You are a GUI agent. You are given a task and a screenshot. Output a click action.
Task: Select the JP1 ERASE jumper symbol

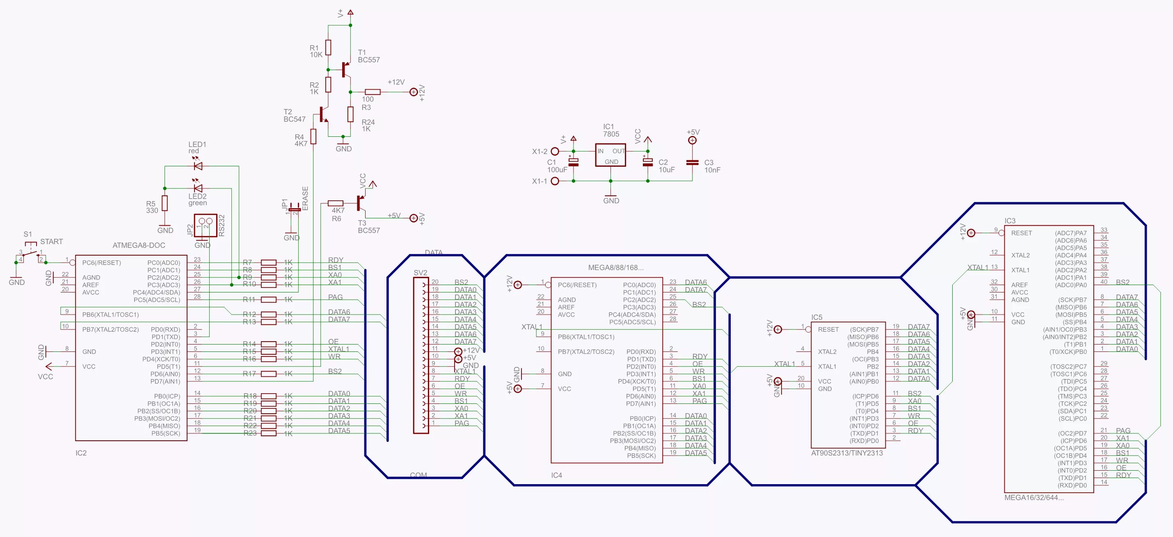[x=295, y=211]
